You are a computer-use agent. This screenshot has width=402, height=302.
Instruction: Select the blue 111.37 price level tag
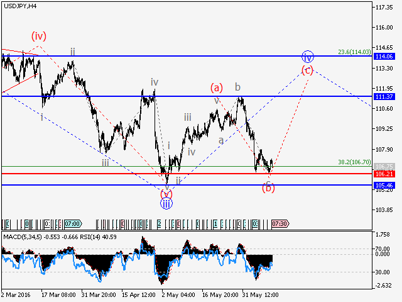click(384, 96)
